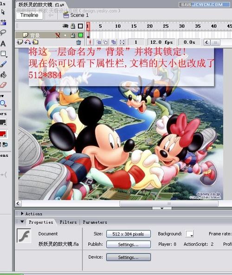This screenshot has width=232, height=275.
Task: Toggle lock all layers padlock header
Action: [x=73, y=26]
